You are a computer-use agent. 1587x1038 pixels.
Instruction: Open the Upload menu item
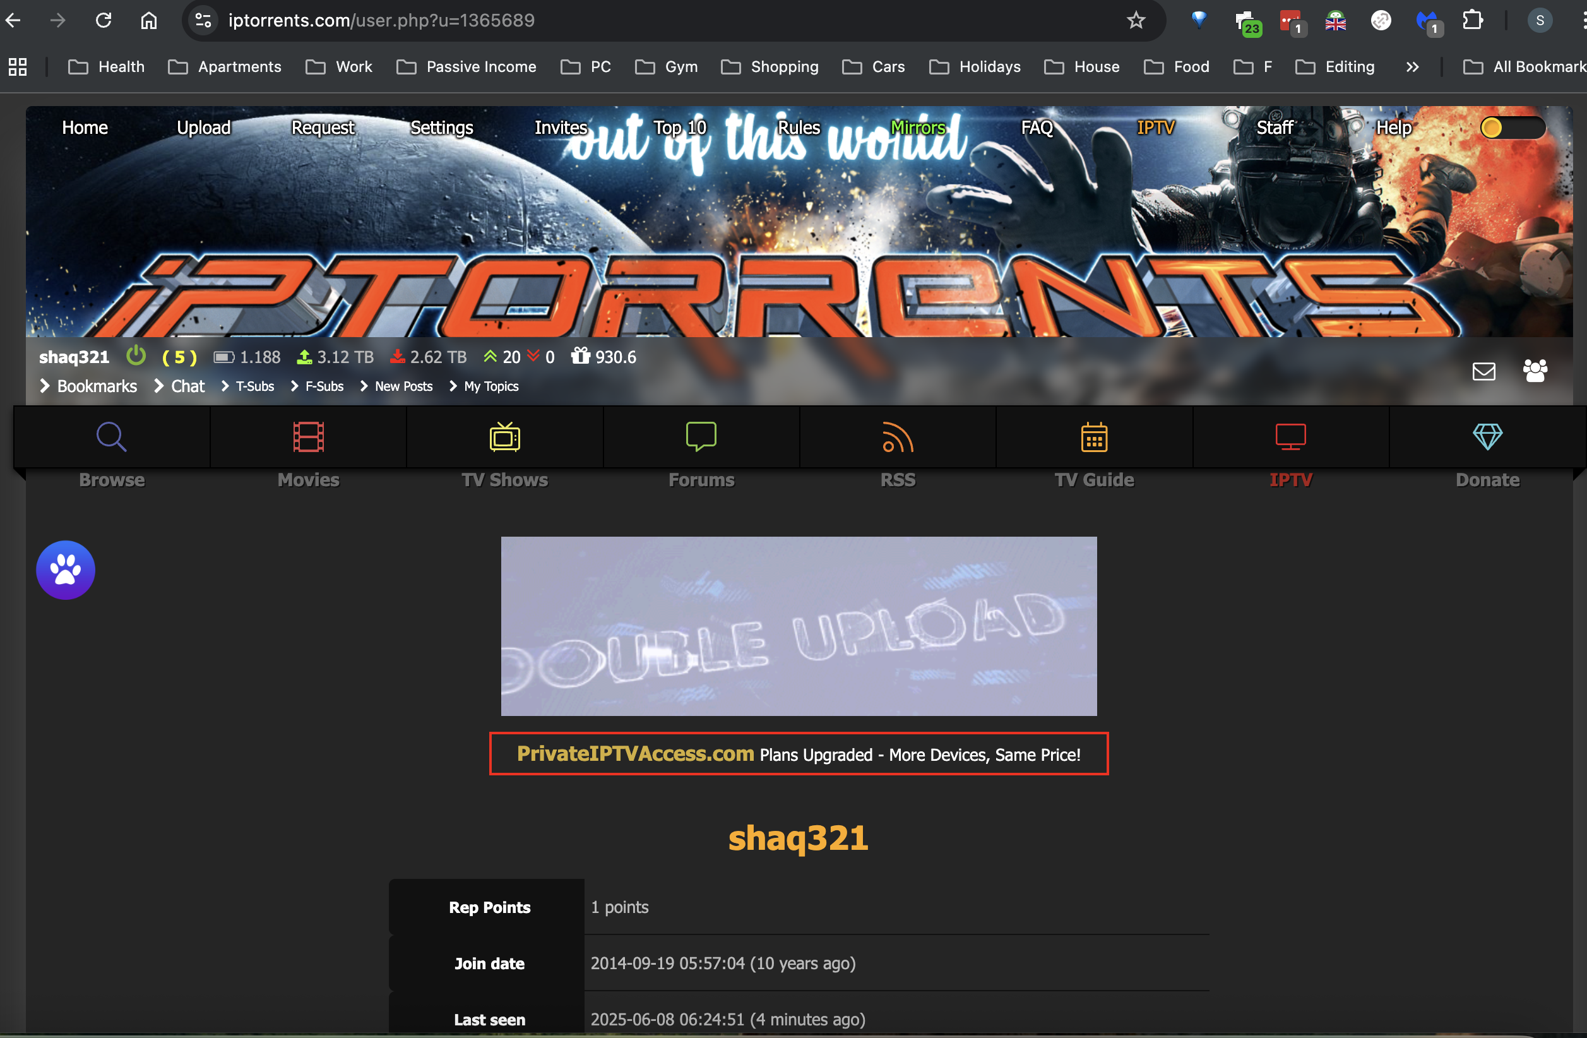[203, 128]
